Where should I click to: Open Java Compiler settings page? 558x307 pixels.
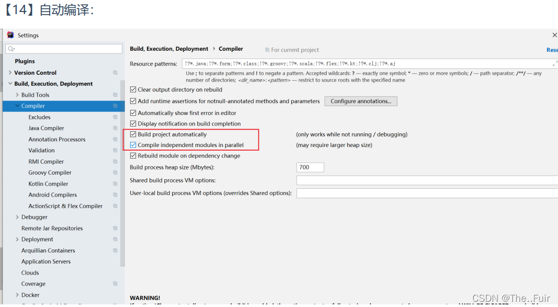pyautogui.click(x=46, y=128)
